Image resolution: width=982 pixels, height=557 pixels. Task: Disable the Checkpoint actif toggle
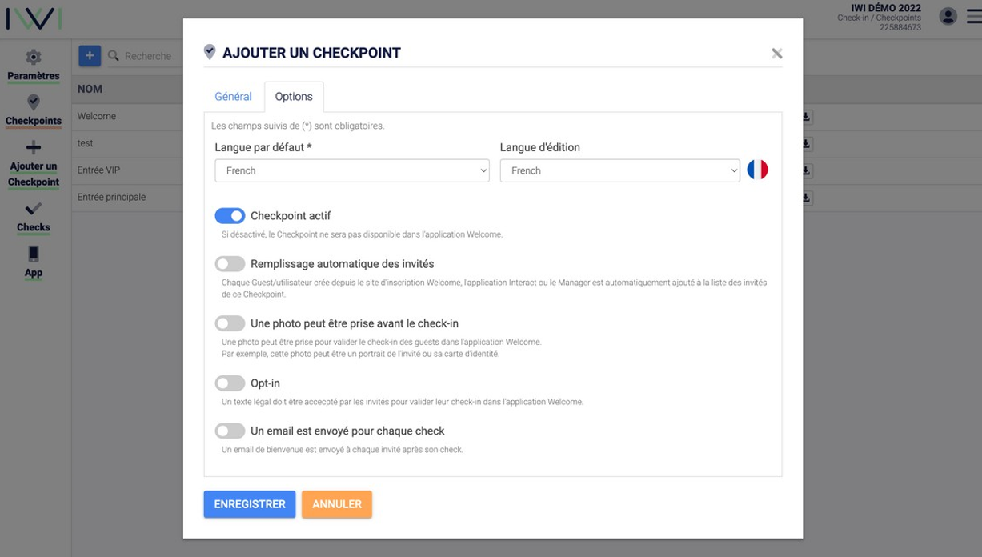(x=230, y=216)
